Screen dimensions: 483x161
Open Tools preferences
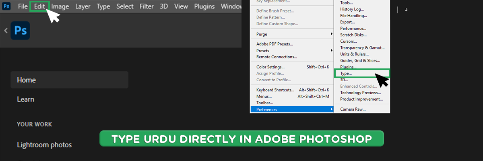pyautogui.click(x=346, y=3)
